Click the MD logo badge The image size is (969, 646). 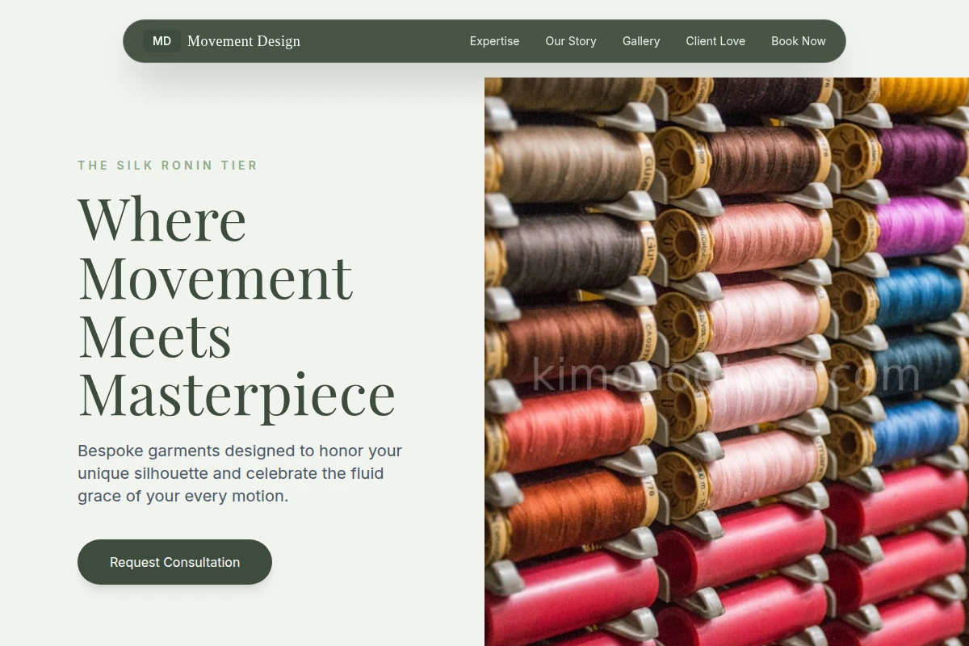(161, 41)
